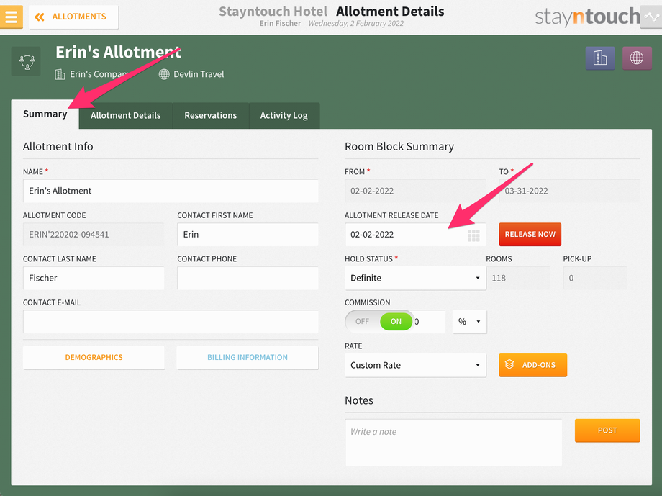The height and width of the screenshot is (496, 662).
Task: Click the Allotment Info heading
Action: click(58, 147)
